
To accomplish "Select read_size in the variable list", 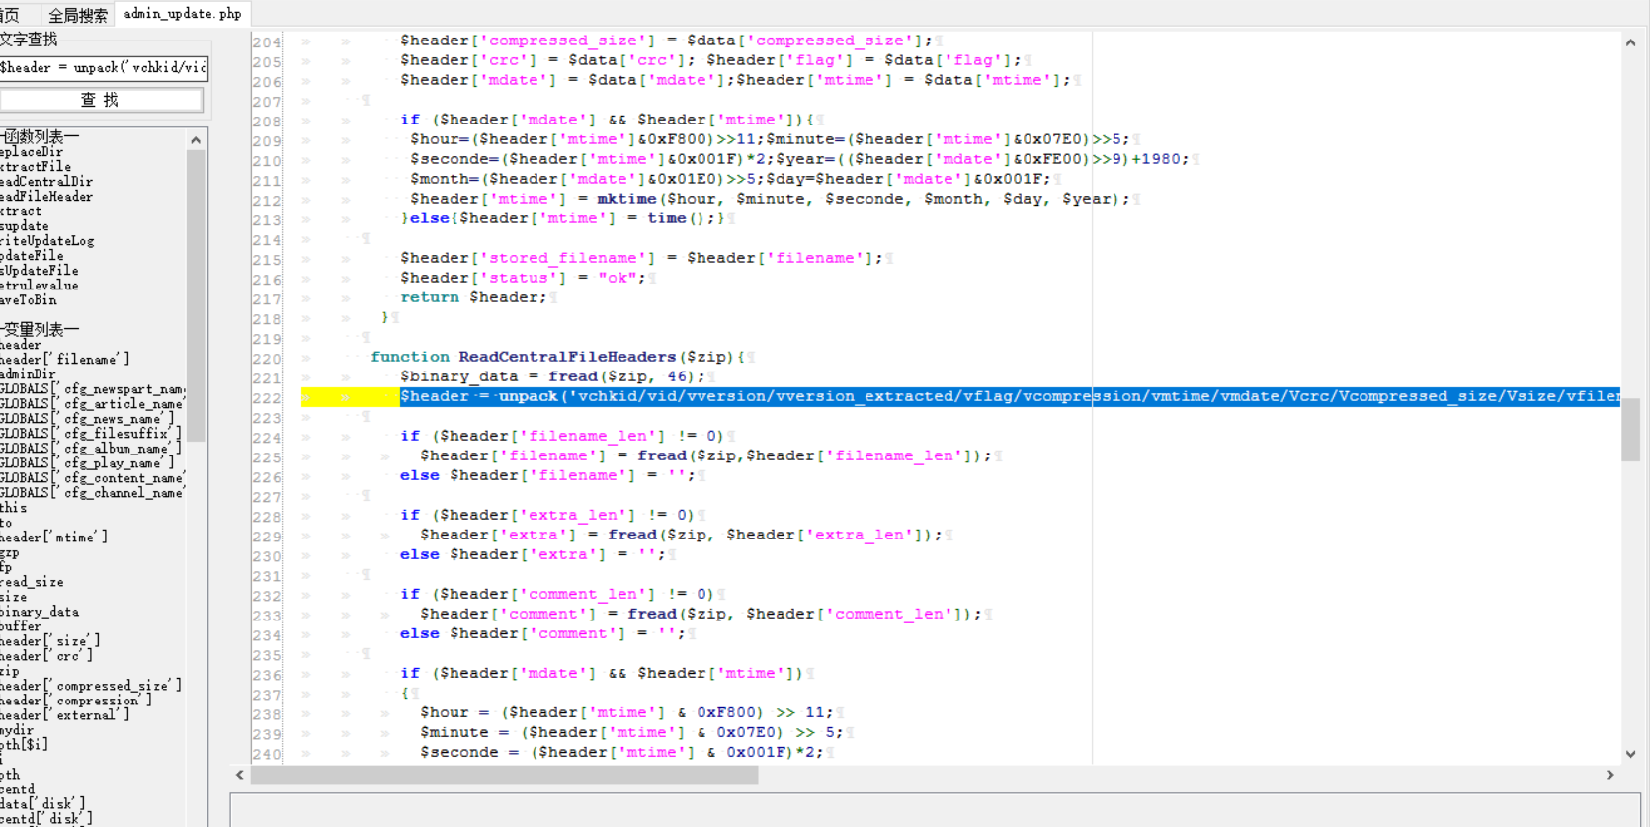I will (32, 582).
